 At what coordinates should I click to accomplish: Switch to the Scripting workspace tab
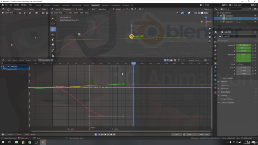(x=126, y=5)
